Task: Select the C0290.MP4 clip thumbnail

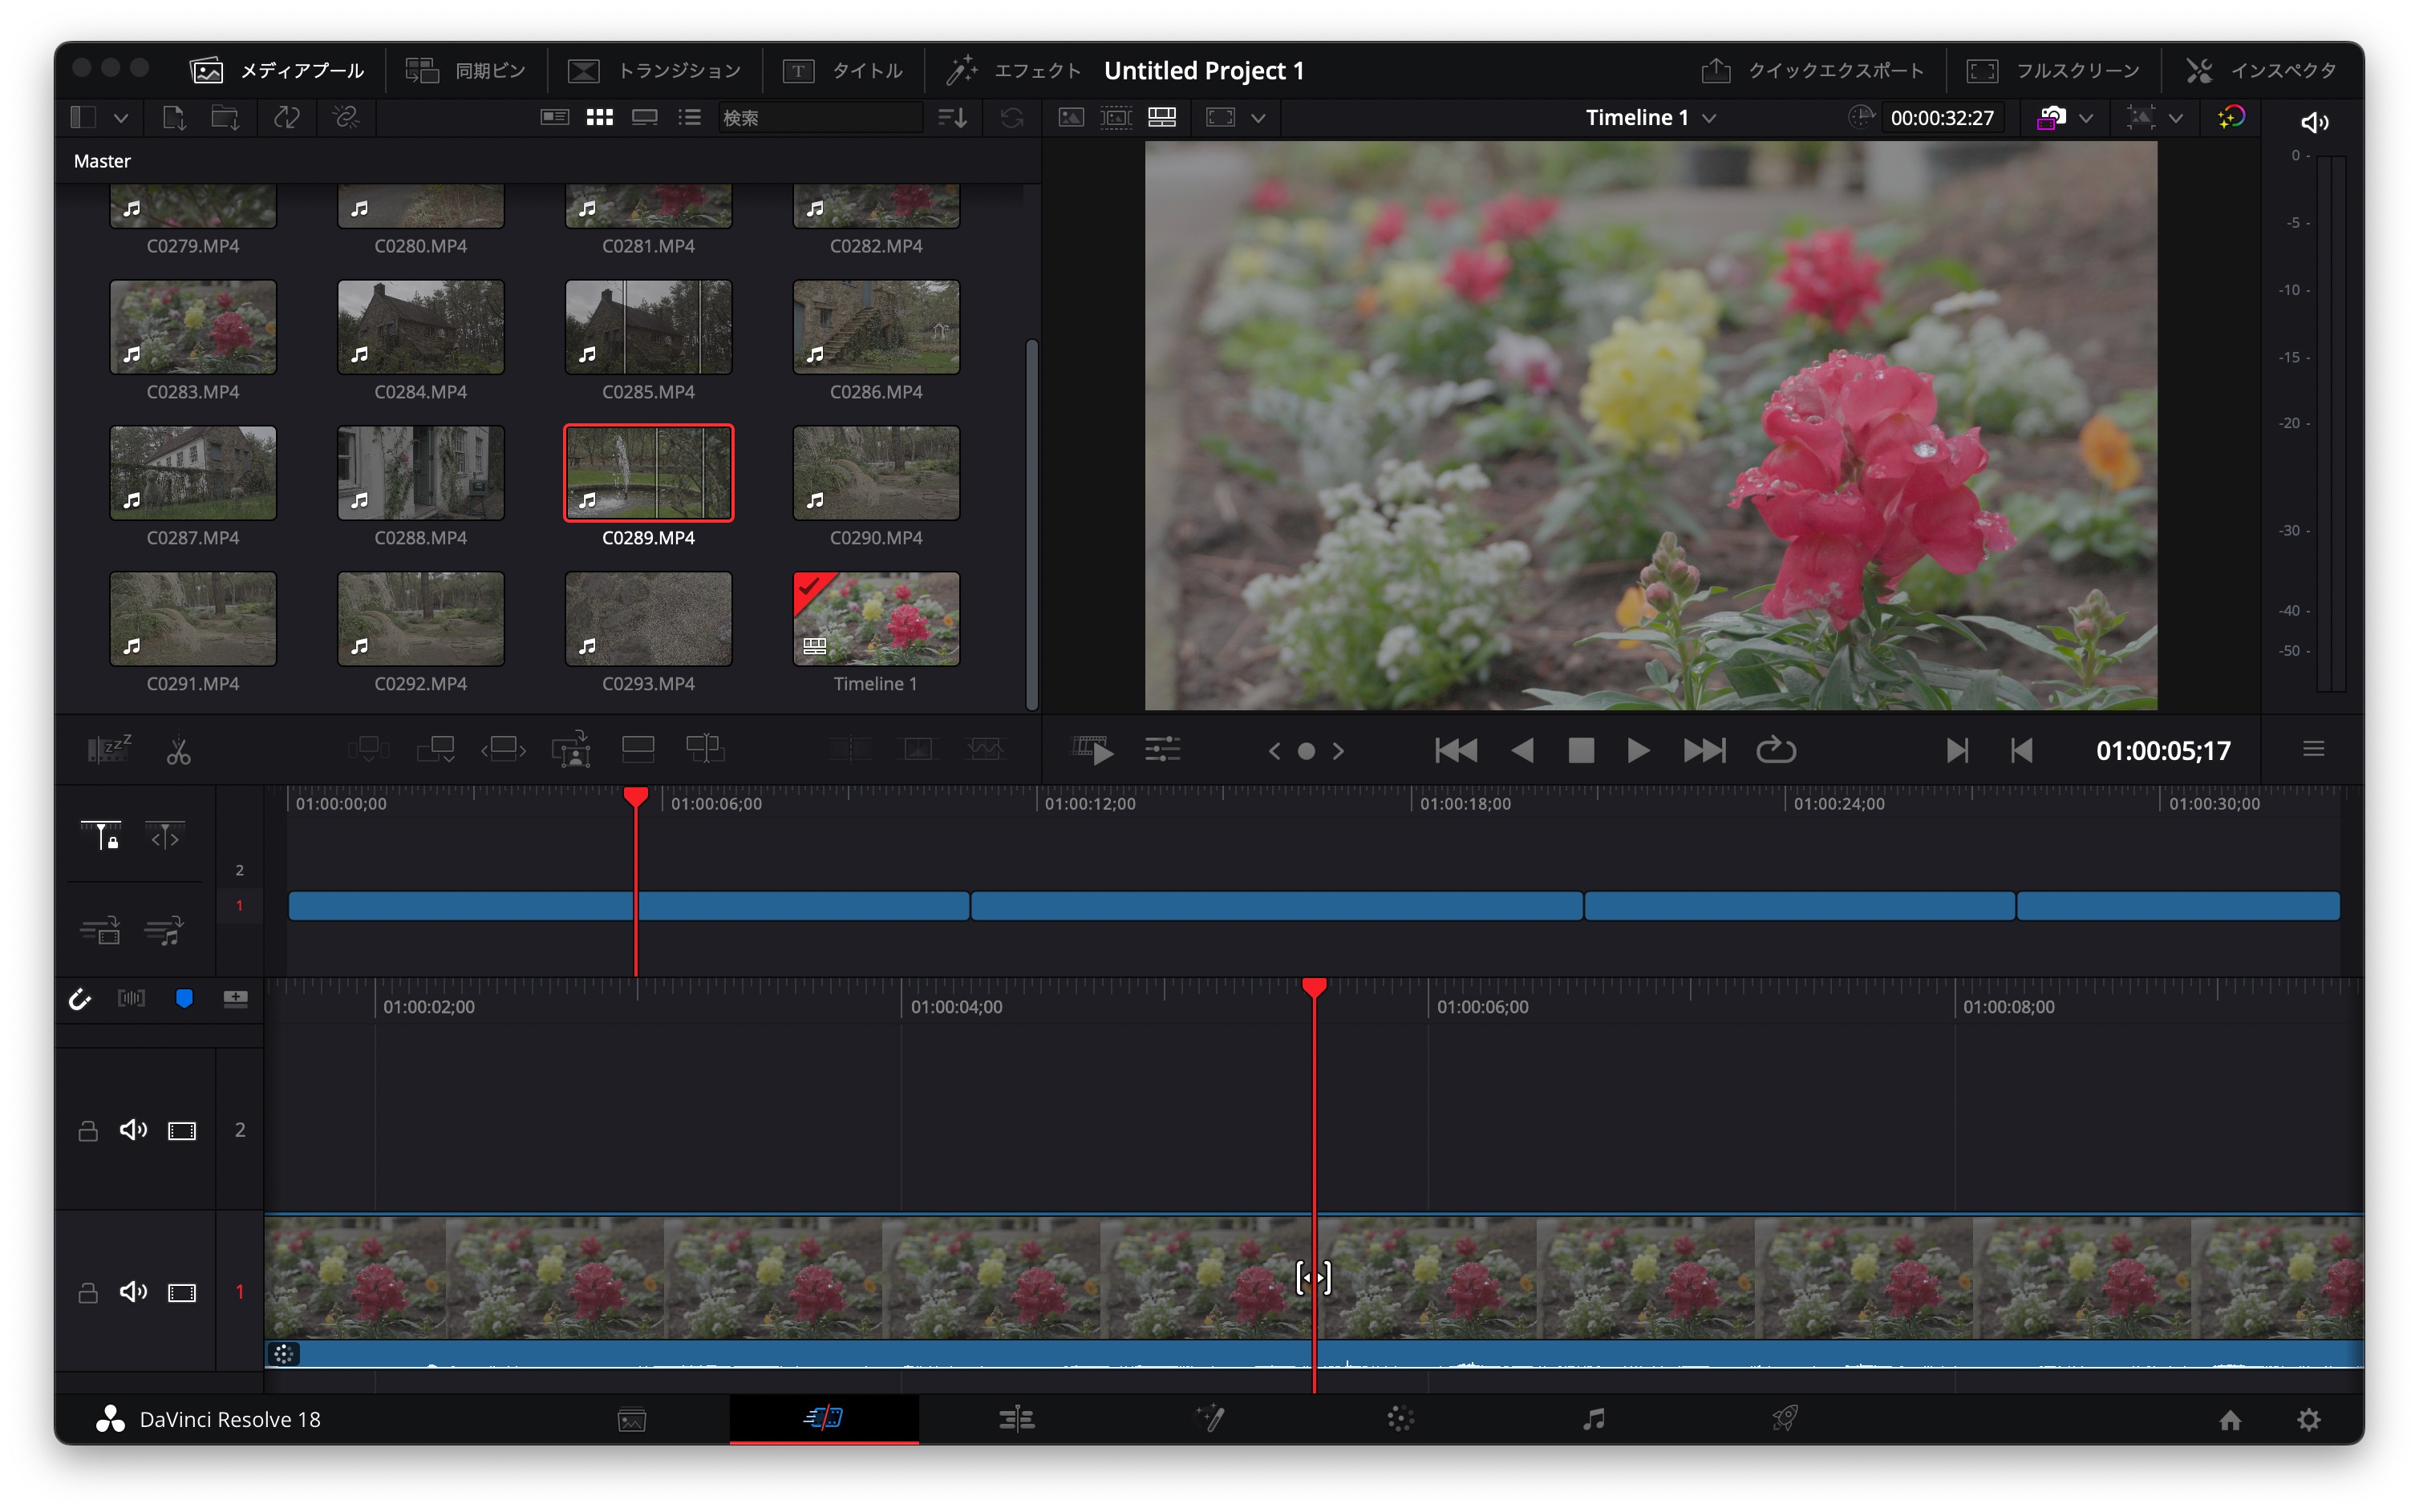Action: pos(875,473)
